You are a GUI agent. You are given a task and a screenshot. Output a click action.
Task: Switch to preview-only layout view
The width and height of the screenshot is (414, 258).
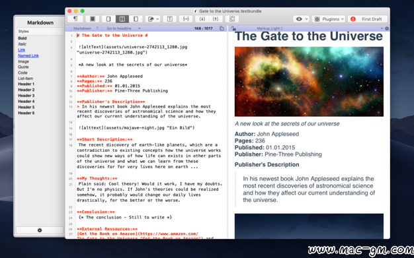coord(136,19)
